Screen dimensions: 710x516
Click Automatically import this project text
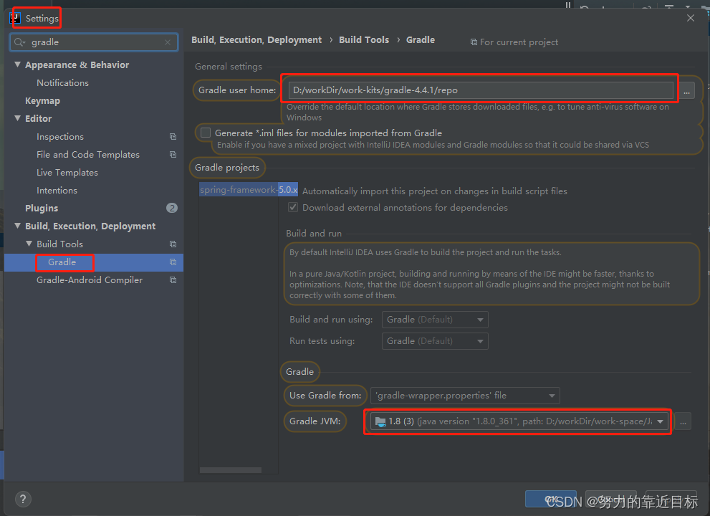click(435, 191)
